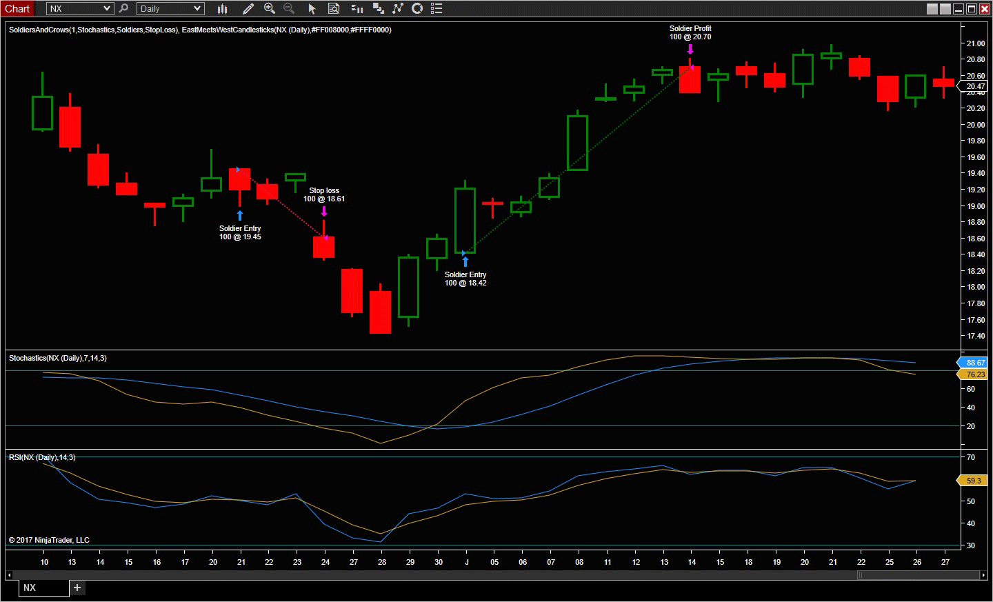The width and height of the screenshot is (993, 602).
Task: Click the horizontal scrollbar left arrow
Action: pyautogui.click(x=10, y=574)
